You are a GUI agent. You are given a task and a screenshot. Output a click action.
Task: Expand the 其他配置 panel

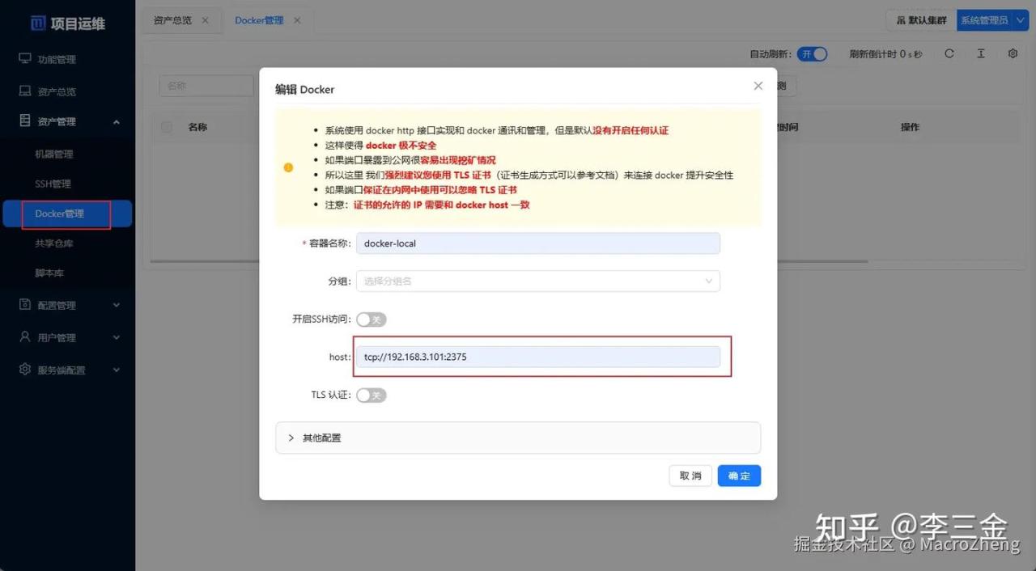518,438
